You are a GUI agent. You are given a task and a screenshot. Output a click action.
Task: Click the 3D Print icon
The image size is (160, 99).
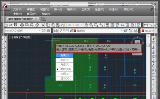[37, 25]
